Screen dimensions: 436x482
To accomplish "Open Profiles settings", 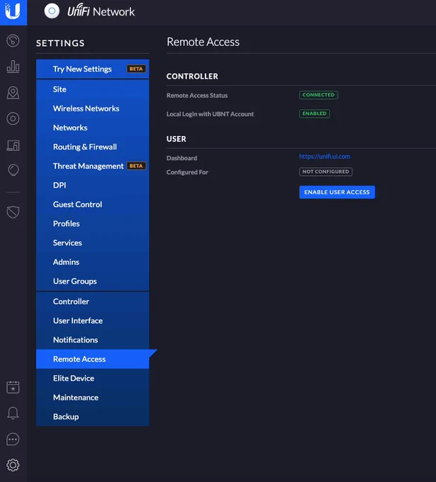I will [x=93, y=223].
